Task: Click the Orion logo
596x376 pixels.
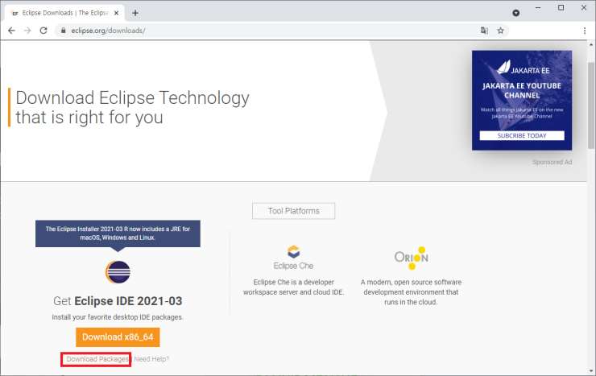Action: pyautogui.click(x=411, y=258)
